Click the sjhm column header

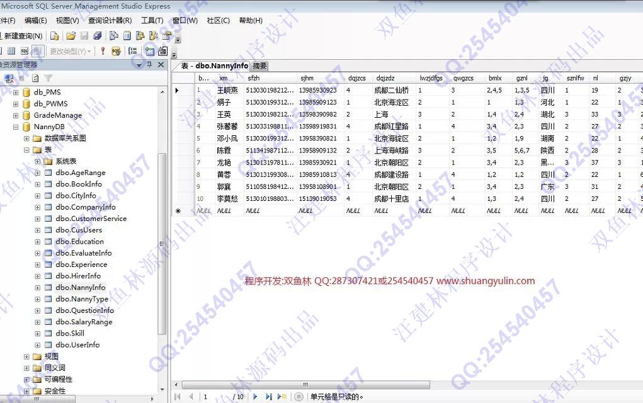(x=321, y=78)
